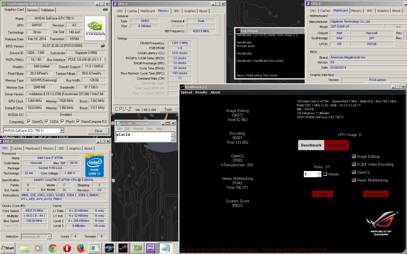This screenshot has height=254, width=407.
Task: Click the camera screenshot icon in GPU-Z
Action: coord(105,10)
